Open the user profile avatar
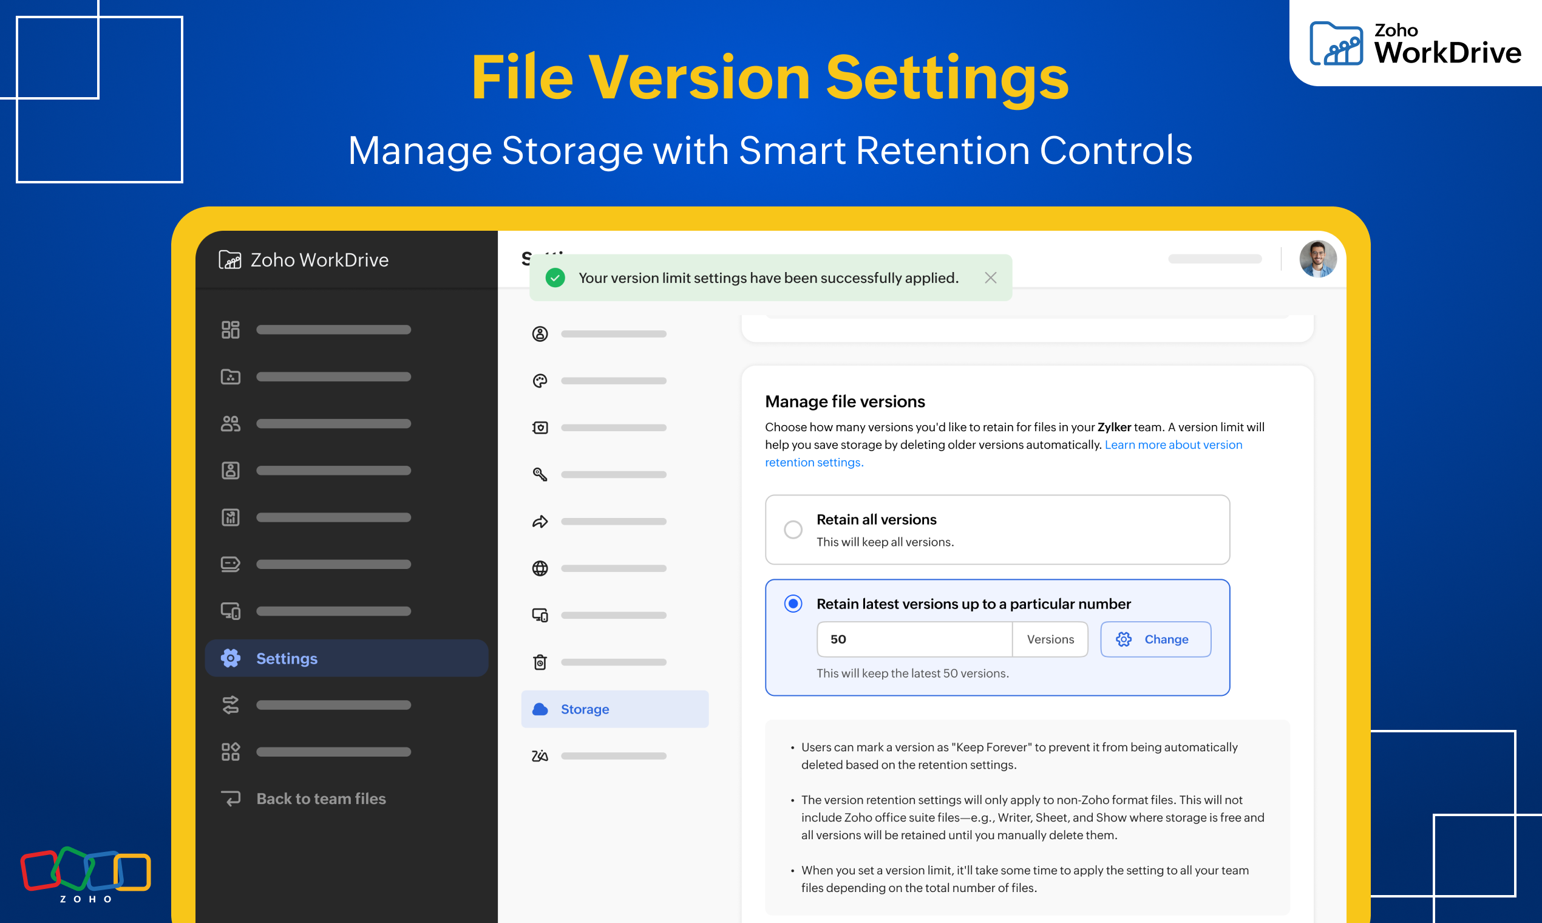The width and height of the screenshot is (1542, 923). (1317, 259)
